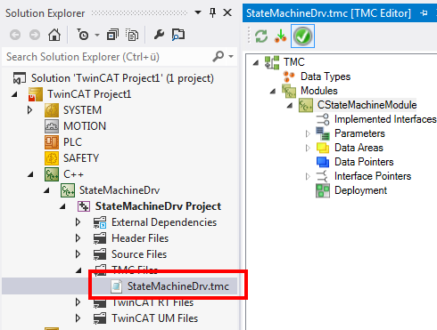Collapse the TwinCAT Project1 node
Image resolution: width=437 pixels, height=330 pixels.
point(14,94)
